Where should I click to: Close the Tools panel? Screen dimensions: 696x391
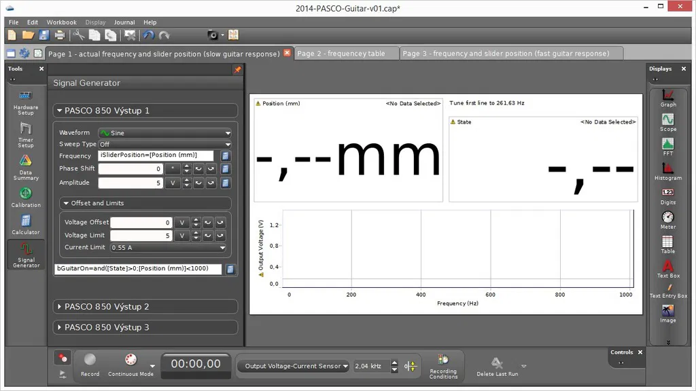pos(41,69)
